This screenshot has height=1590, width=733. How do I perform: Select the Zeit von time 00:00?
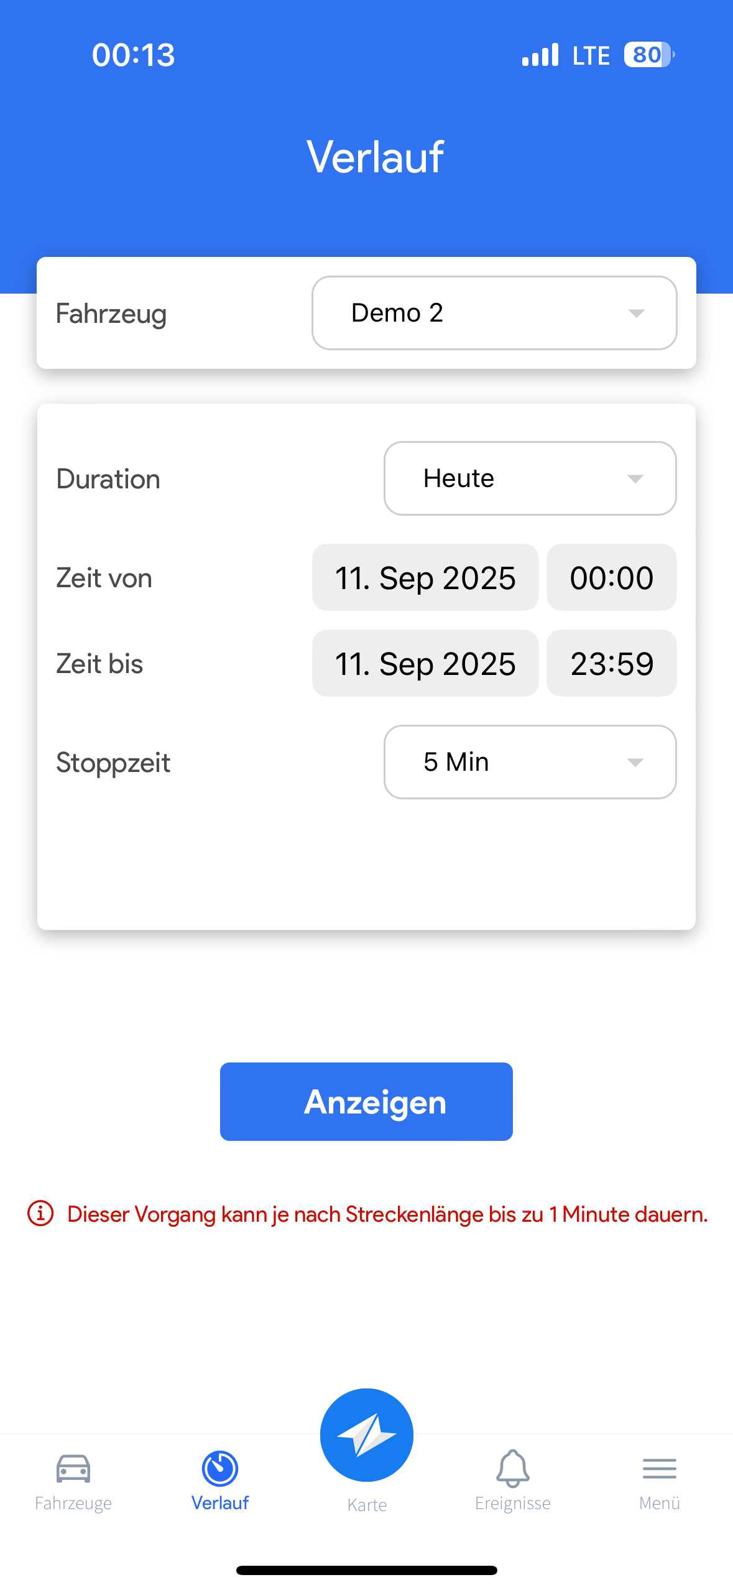click(x=612, y=578)
